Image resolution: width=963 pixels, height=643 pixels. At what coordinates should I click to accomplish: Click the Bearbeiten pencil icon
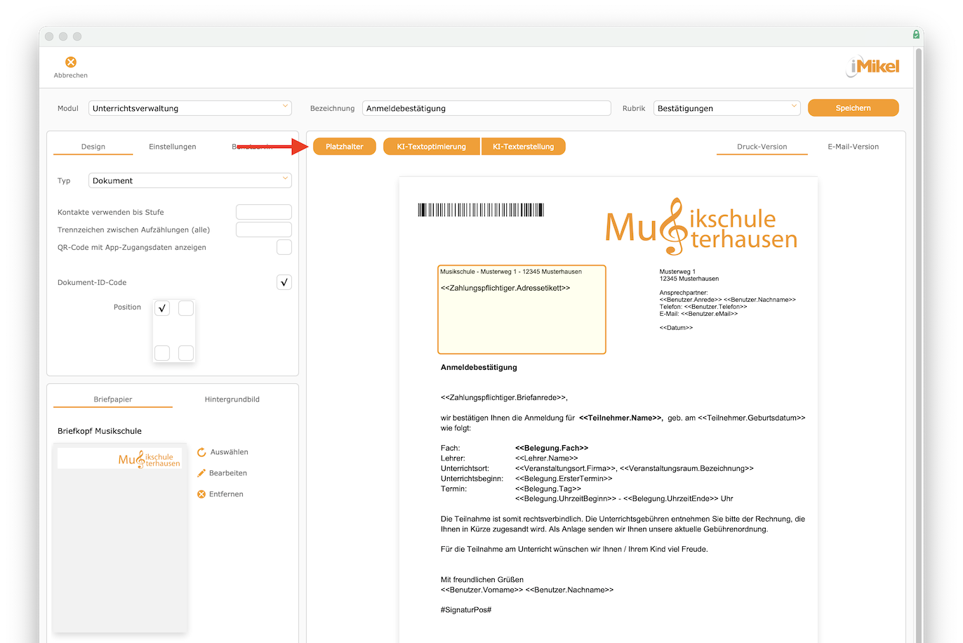click(201, 473)
